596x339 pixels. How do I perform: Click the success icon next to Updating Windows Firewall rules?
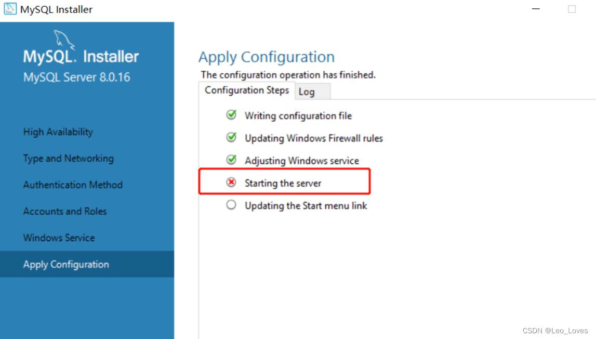pos(231,137)
